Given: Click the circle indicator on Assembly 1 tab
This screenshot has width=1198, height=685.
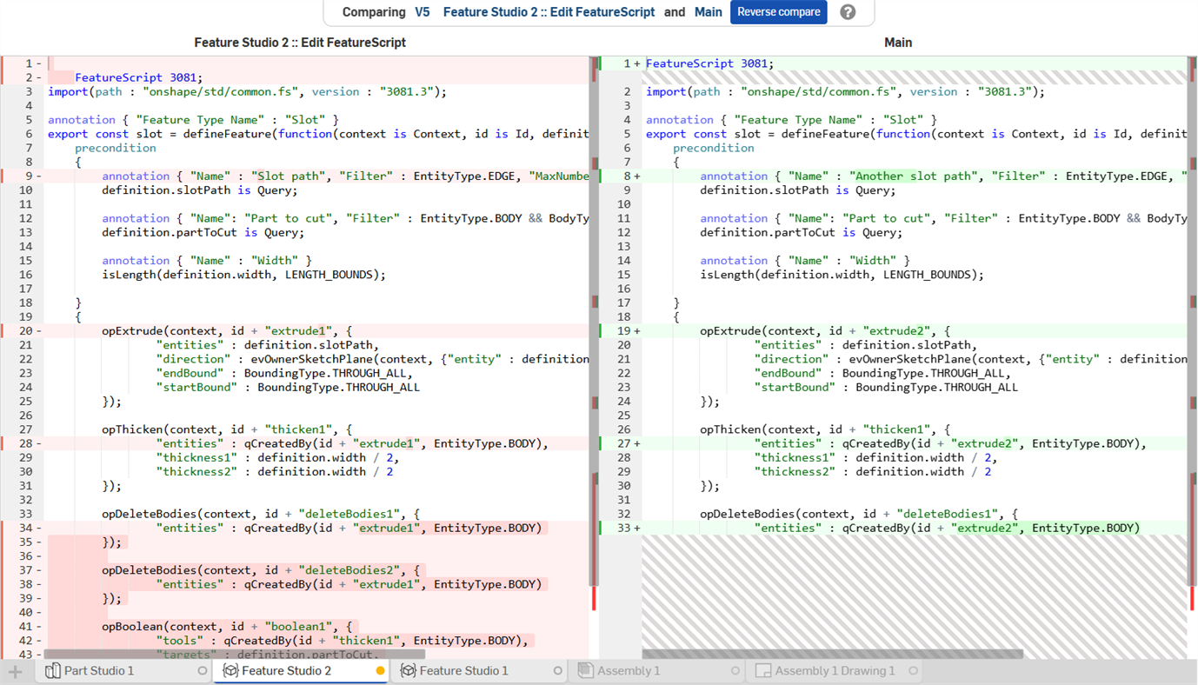Looking at the screenshot, I should (x=735, y=671).
